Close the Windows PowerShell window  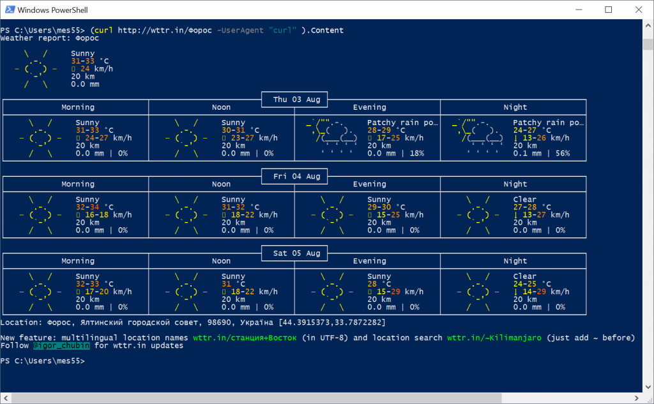(637, 10)
